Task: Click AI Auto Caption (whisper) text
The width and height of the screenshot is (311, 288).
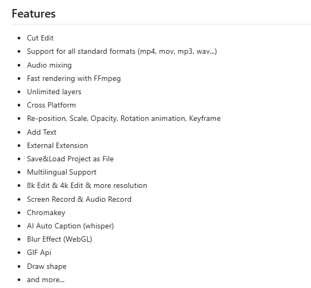Action: 70,226
